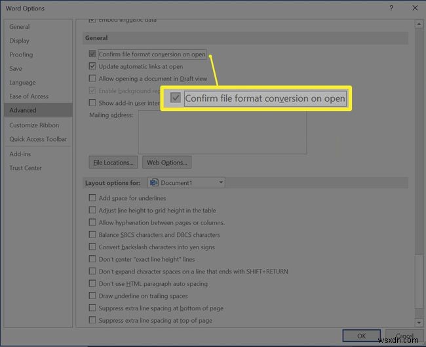Viewport: 426px width, 347px height.
Task: Enable Convert backslash characters into yen signs
Action: (x=92, y=247)
